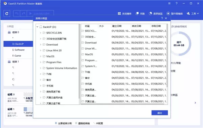Expand the $RECYCLE.BIN folder in tree
The height and width of the screenshot is (128, 203).
pyautogui.click(x=41, y=33)
